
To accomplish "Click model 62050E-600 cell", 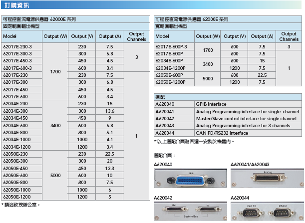I will [22, 176].
